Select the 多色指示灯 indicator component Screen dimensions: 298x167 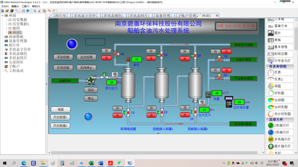pyautogui.click(x=280, y=139)
